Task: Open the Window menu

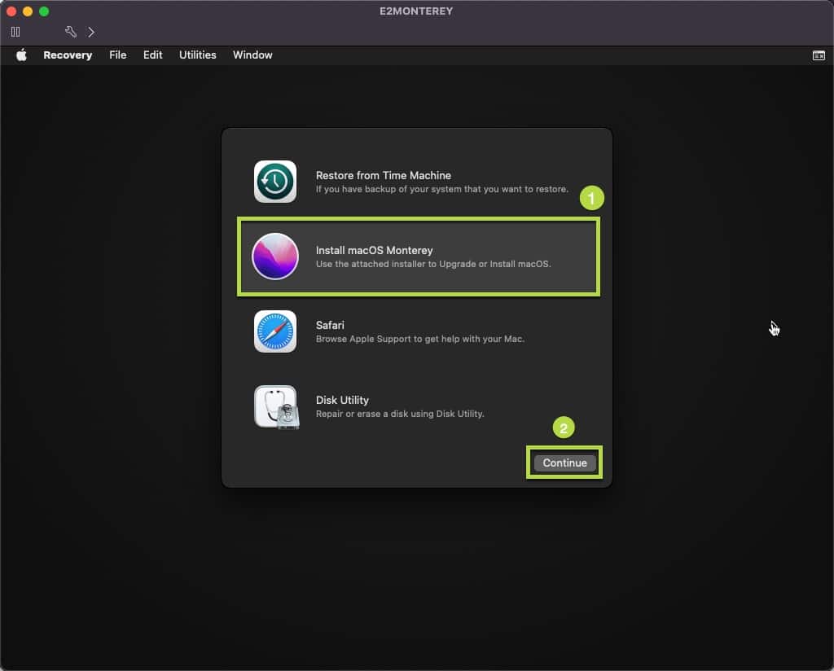Action: pyautogui.click(x=252, y=55)
